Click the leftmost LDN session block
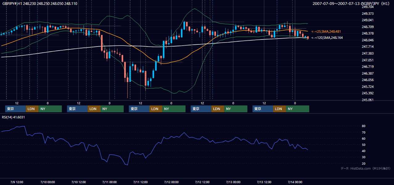Screen dimensions: 394x185 (32, 109)
